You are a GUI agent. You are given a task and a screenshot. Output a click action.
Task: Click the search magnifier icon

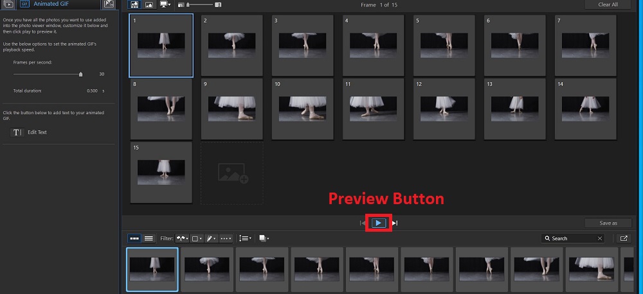click(547, 238)
